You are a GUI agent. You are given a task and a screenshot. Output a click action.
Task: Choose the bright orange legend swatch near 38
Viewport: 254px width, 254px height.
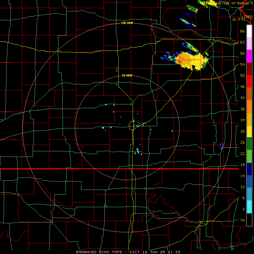click(x=249, y=107)
